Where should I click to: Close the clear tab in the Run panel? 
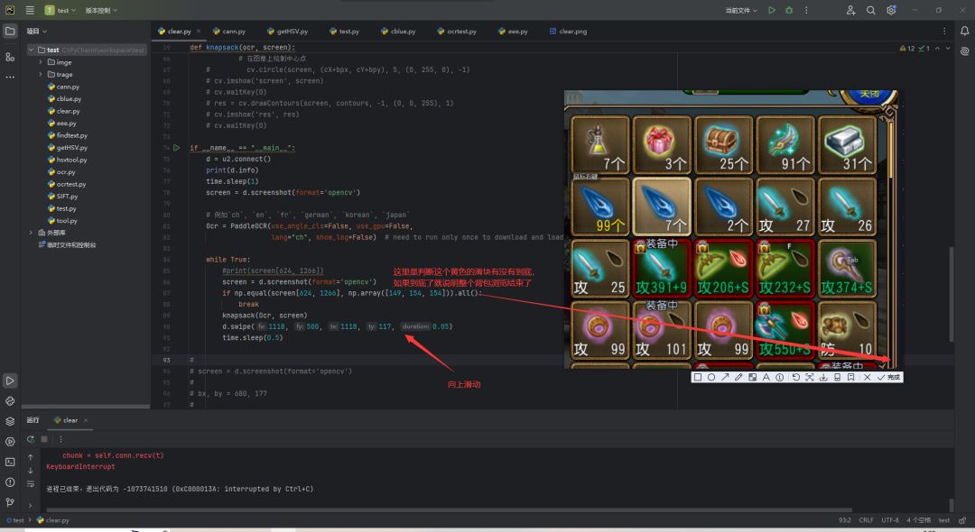pyautogui.click(x=85, y=420)
